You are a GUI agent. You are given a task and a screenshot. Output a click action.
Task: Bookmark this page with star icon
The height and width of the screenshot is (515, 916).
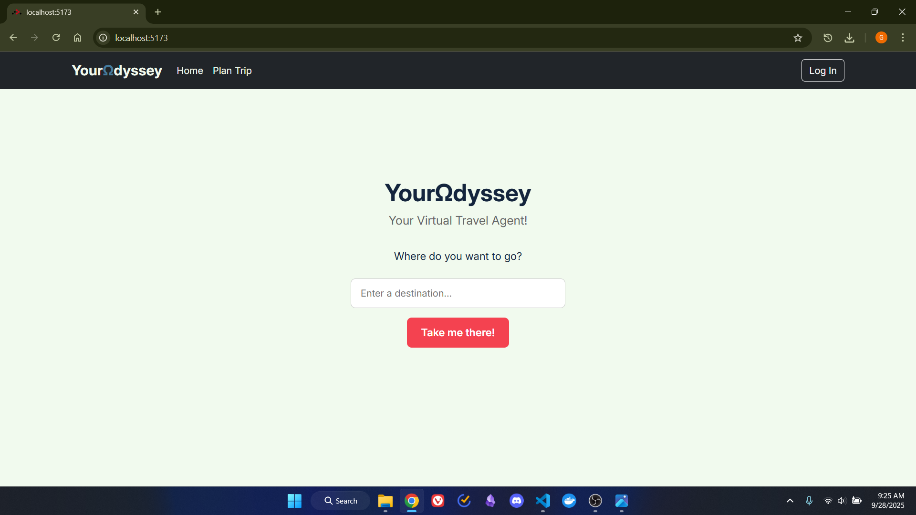point(798,38)
